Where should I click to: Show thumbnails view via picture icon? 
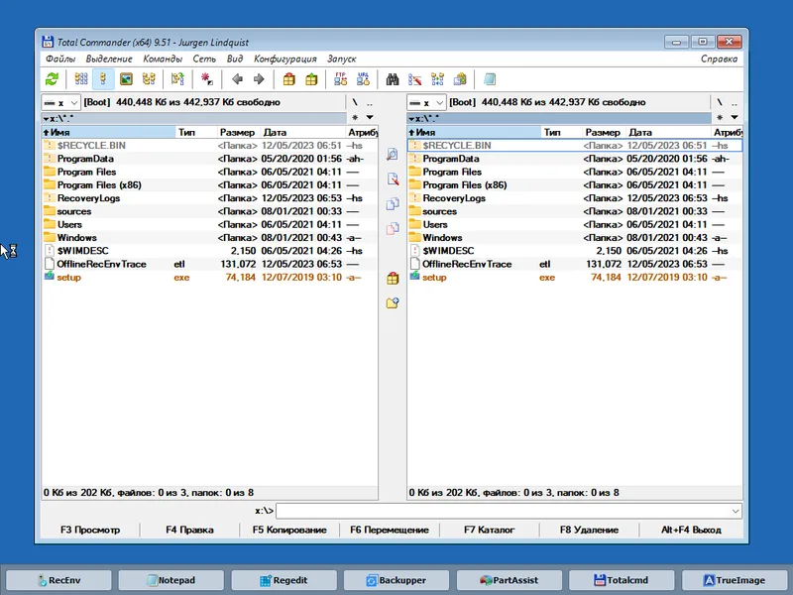[x=126, y=79]
